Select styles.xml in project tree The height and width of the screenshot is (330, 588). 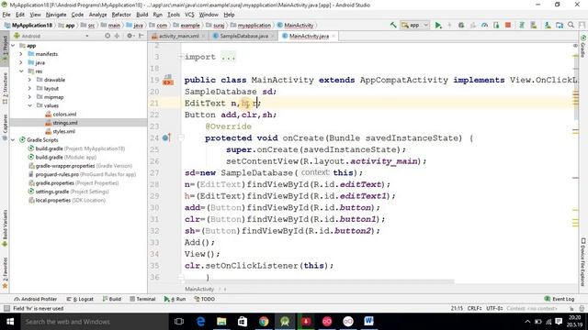point(61,131)
